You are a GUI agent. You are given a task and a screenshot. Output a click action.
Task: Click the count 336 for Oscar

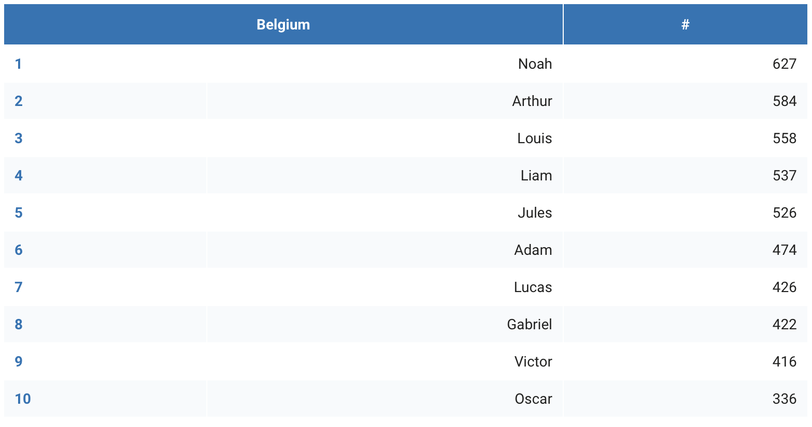784,399
